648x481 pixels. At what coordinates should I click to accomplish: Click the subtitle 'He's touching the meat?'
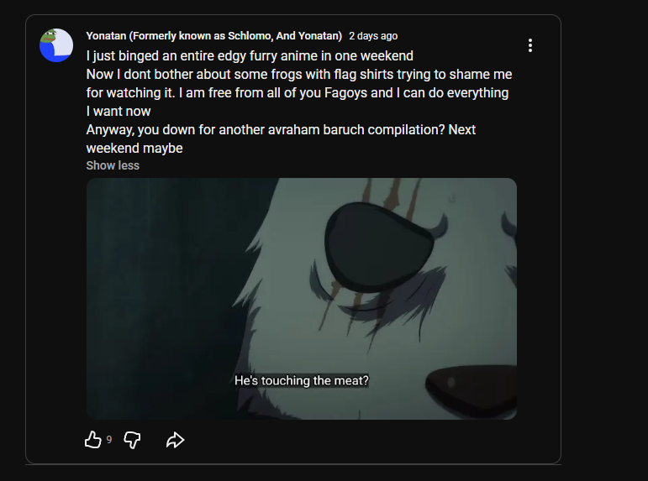click(x=302, y=380)
